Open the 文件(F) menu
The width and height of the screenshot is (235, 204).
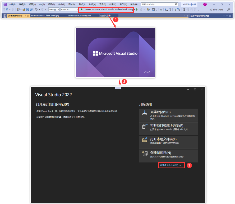(12, 4)
